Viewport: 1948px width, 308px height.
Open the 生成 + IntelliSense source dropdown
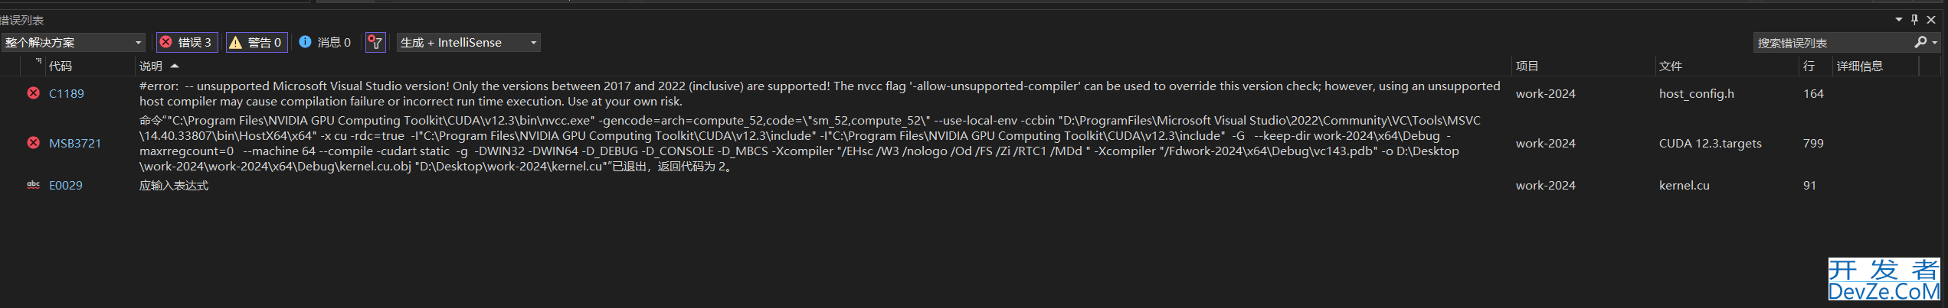point(468,43)
